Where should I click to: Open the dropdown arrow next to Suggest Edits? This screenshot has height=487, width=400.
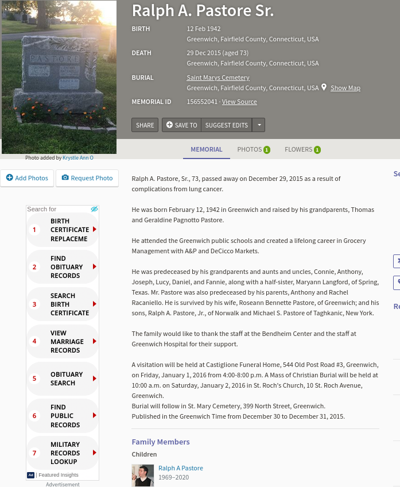[259, 125]
